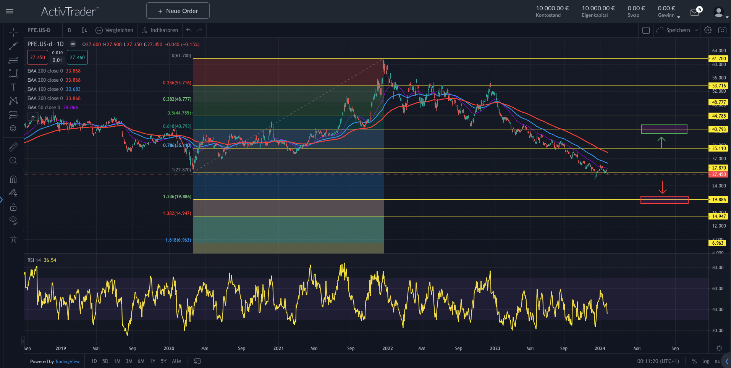Screen dimensions: 731x368
Task: Open the hamburger navigation menu
Action: click(x=10, y=11)
